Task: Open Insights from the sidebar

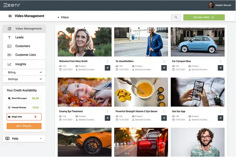Action: 24,64
